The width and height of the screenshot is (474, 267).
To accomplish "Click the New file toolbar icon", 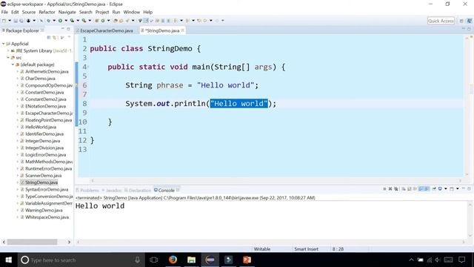I will click(4, 21).
